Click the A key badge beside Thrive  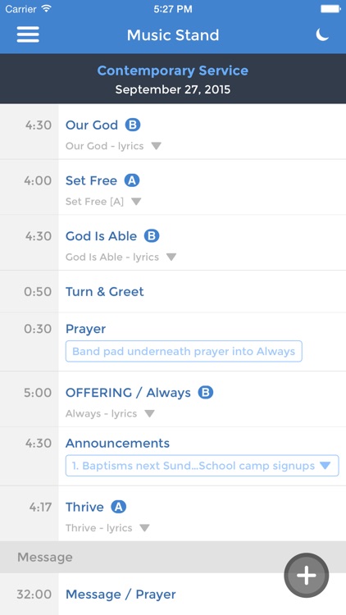pyautogui.click(x=118, y=507)
